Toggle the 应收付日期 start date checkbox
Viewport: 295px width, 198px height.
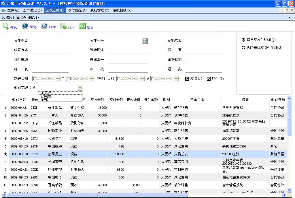[119, 79]
